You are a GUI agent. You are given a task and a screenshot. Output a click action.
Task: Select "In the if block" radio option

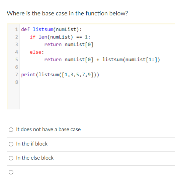(11, 144)
